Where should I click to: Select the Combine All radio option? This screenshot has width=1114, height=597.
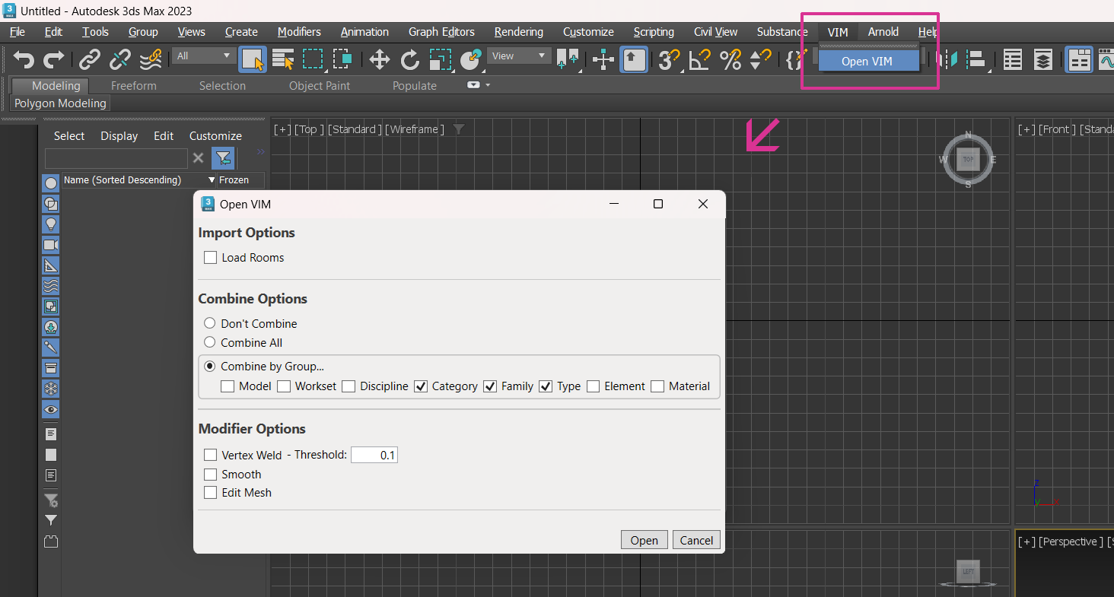coord(210,342)
